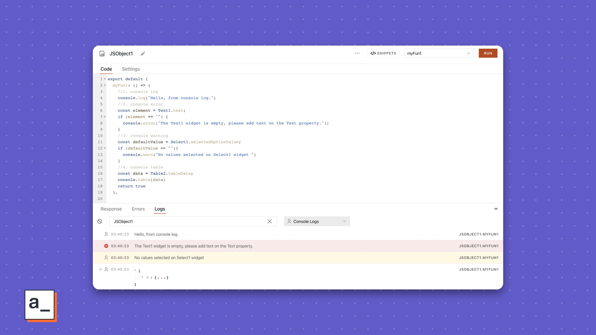Click the red error icon on Text1 log

click(x=106, y=246)
